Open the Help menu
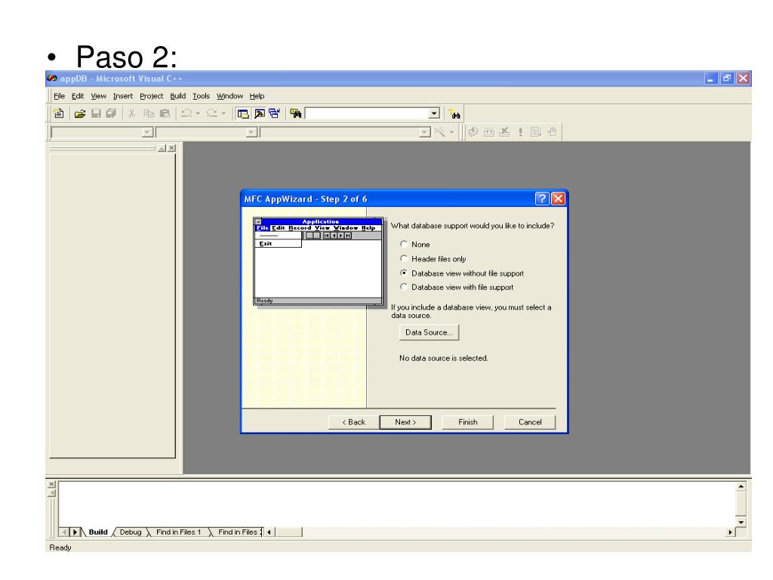The height and width of the screenshot is (580, 773). coord(257,96)
